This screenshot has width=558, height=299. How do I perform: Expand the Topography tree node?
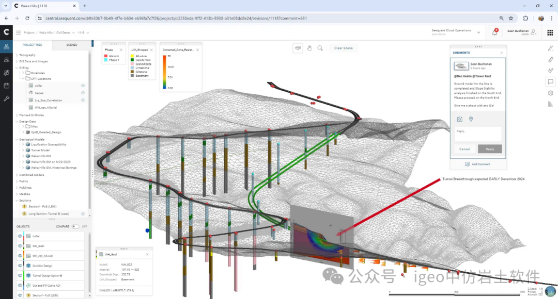click(x=17, y=55)
